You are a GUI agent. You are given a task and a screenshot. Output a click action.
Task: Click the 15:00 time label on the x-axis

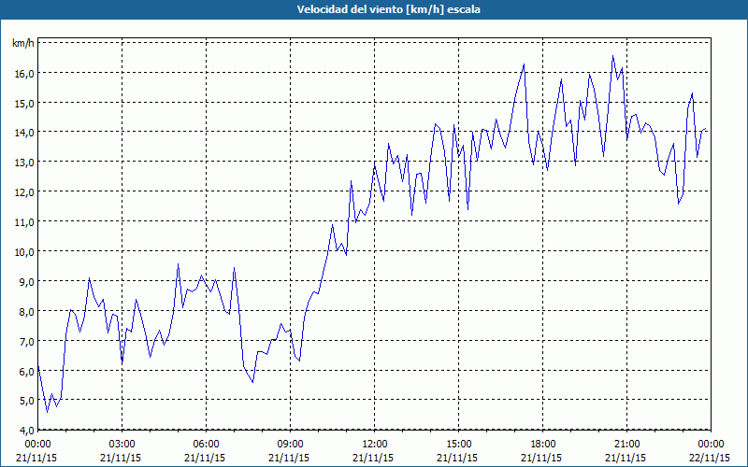pyautogui.click(x=458, y=445)
